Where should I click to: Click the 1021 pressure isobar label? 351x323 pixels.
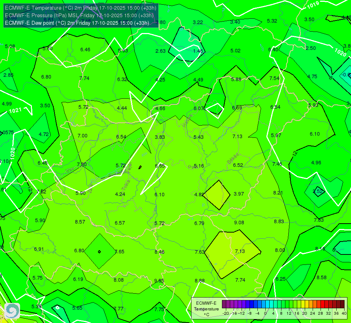15,111
